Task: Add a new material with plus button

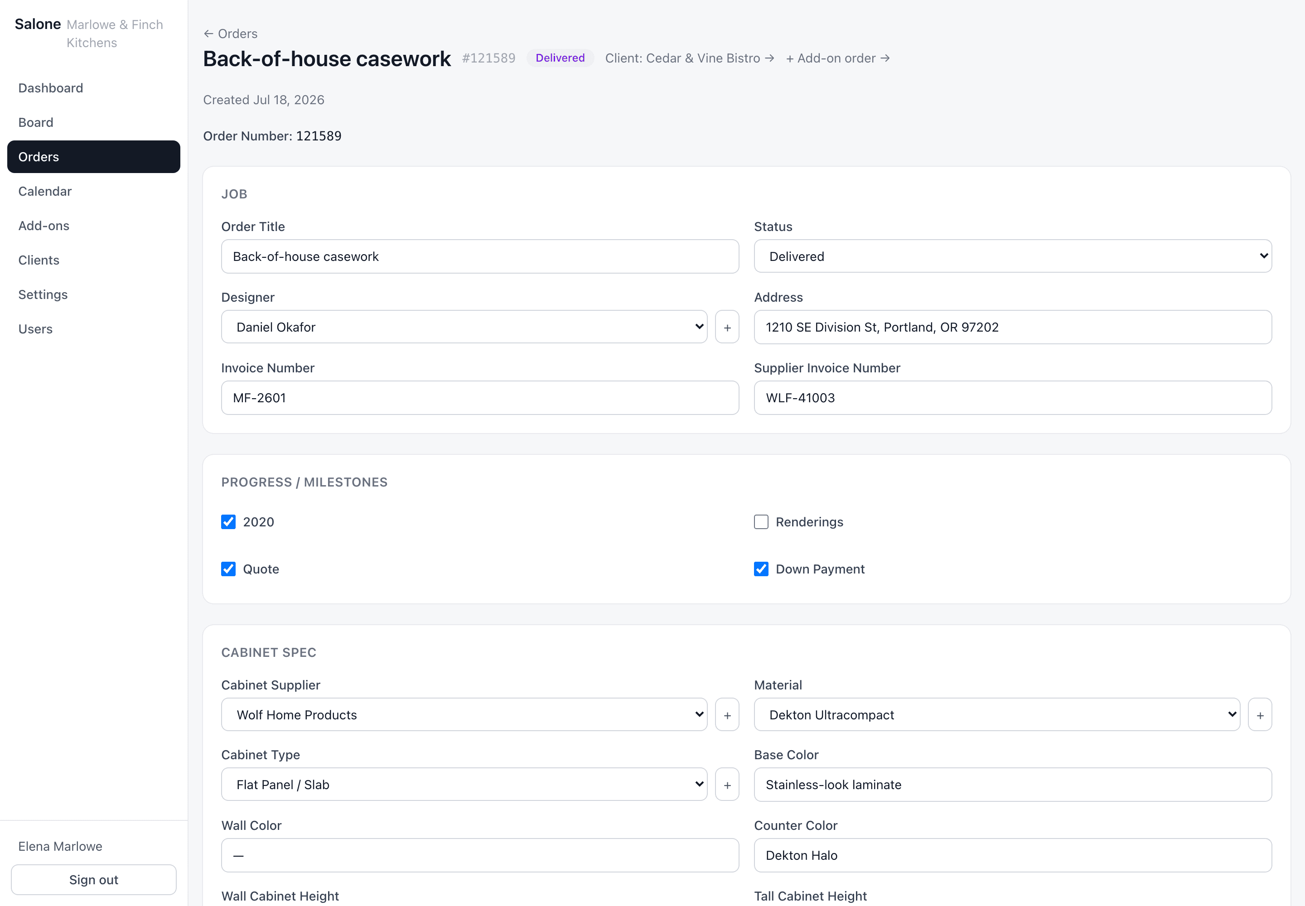Action: [1260, 715]
